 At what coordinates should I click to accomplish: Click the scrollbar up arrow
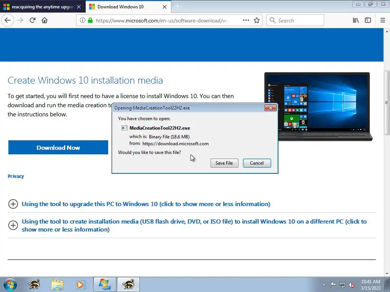tap(387, 32)
